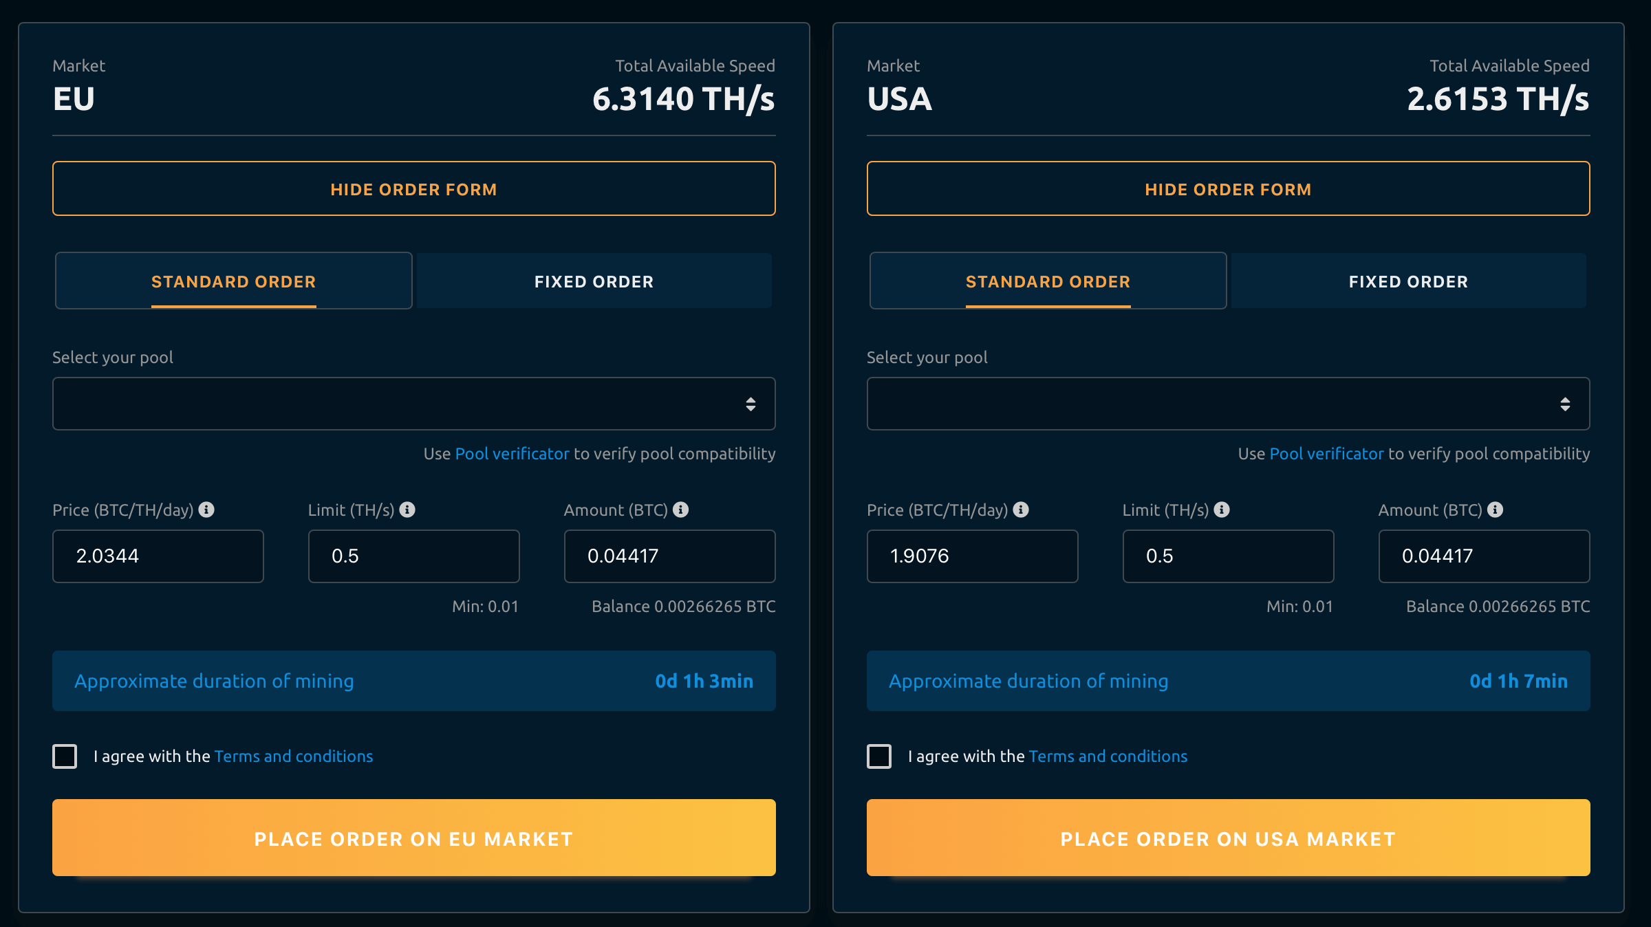Agree to terms checkbox in EU market
The height and width of the screenshot is (927, 1651).
(x=65, y=756)
